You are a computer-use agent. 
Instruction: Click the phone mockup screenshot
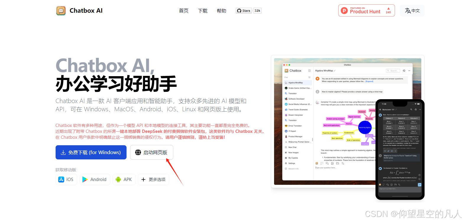(400, 150)
